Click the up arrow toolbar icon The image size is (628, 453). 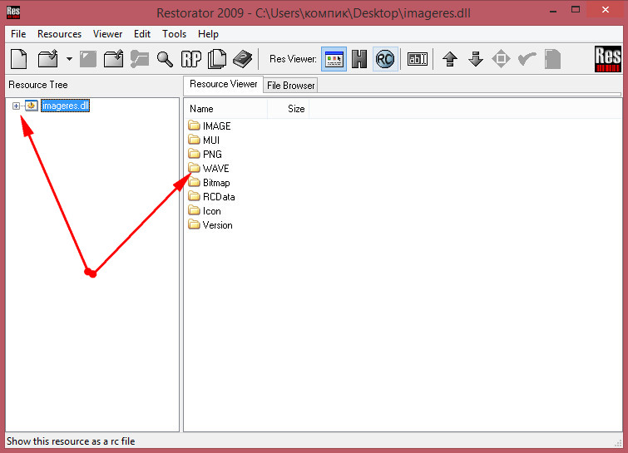(x=450, y=59)
